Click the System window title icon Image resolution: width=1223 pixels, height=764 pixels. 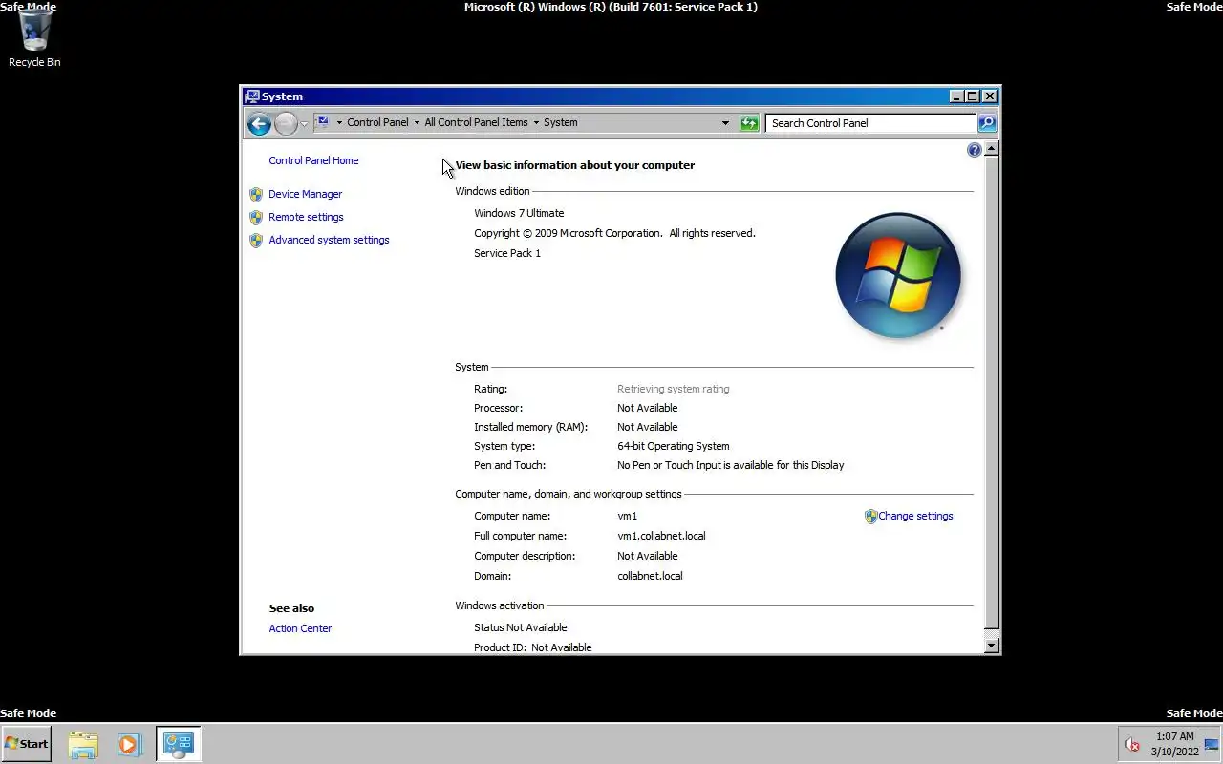tap(252, 96)
